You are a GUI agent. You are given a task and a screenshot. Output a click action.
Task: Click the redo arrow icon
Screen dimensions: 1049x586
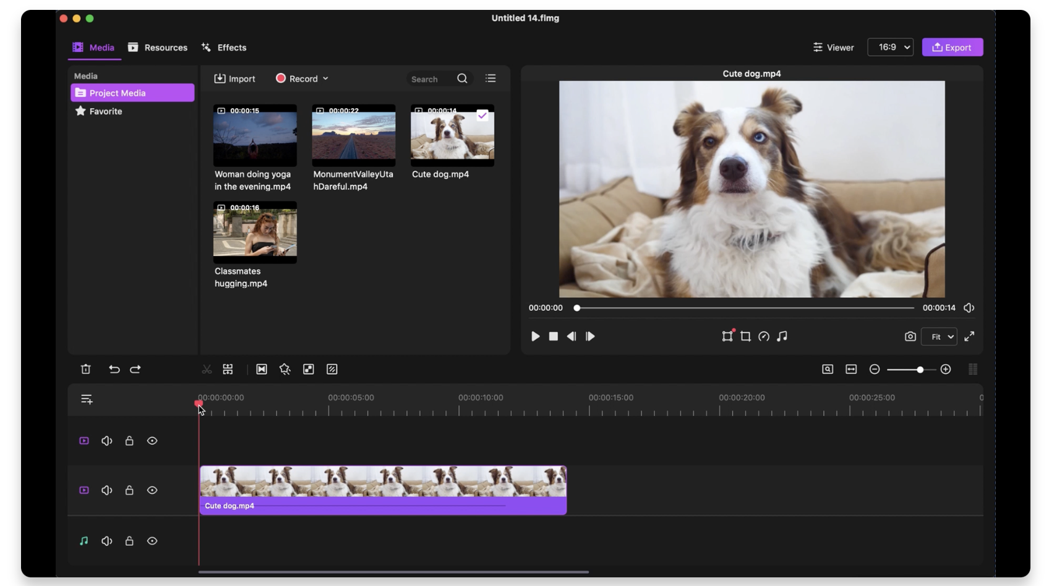coord(135,369)
